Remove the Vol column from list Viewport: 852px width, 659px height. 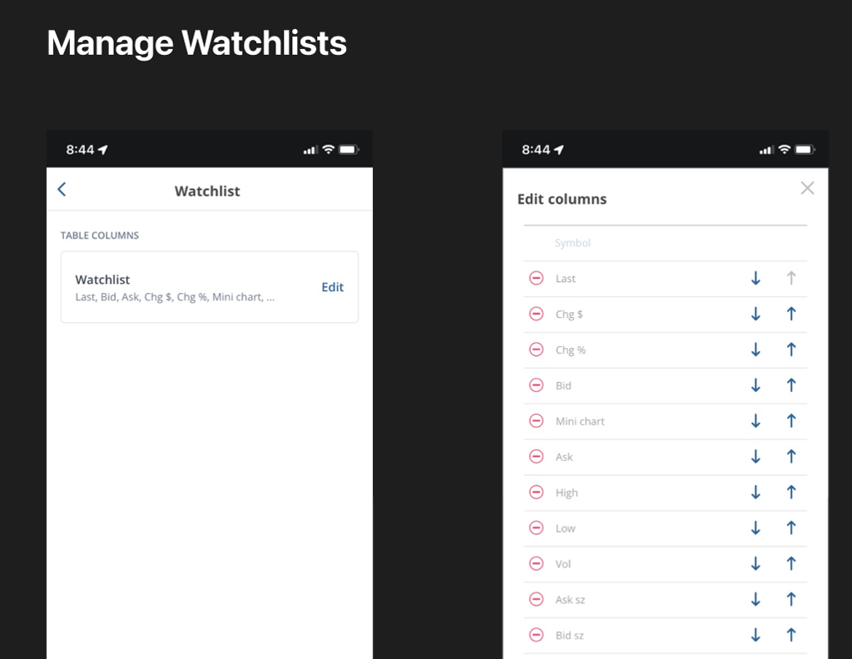click(x=537, y=563)
